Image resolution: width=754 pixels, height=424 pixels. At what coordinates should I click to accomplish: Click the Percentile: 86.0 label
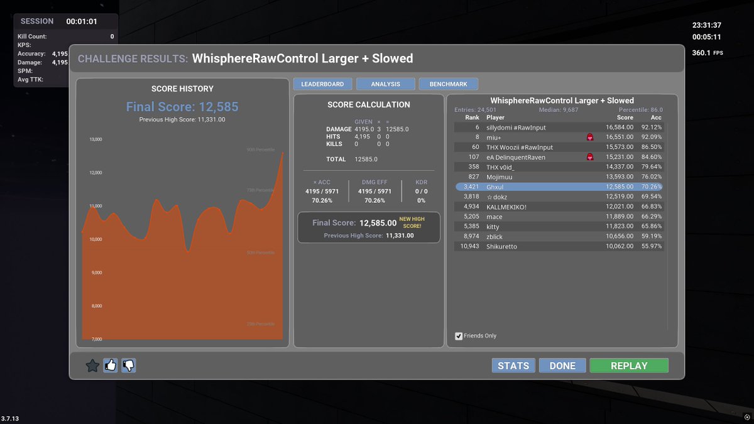pyautogui.click(x=642, y=110)
